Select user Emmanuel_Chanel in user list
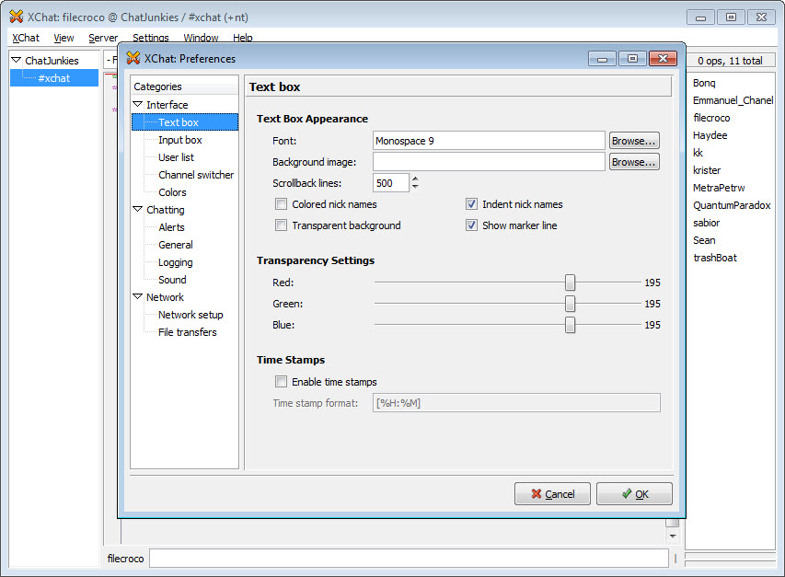 pos(733,100)
